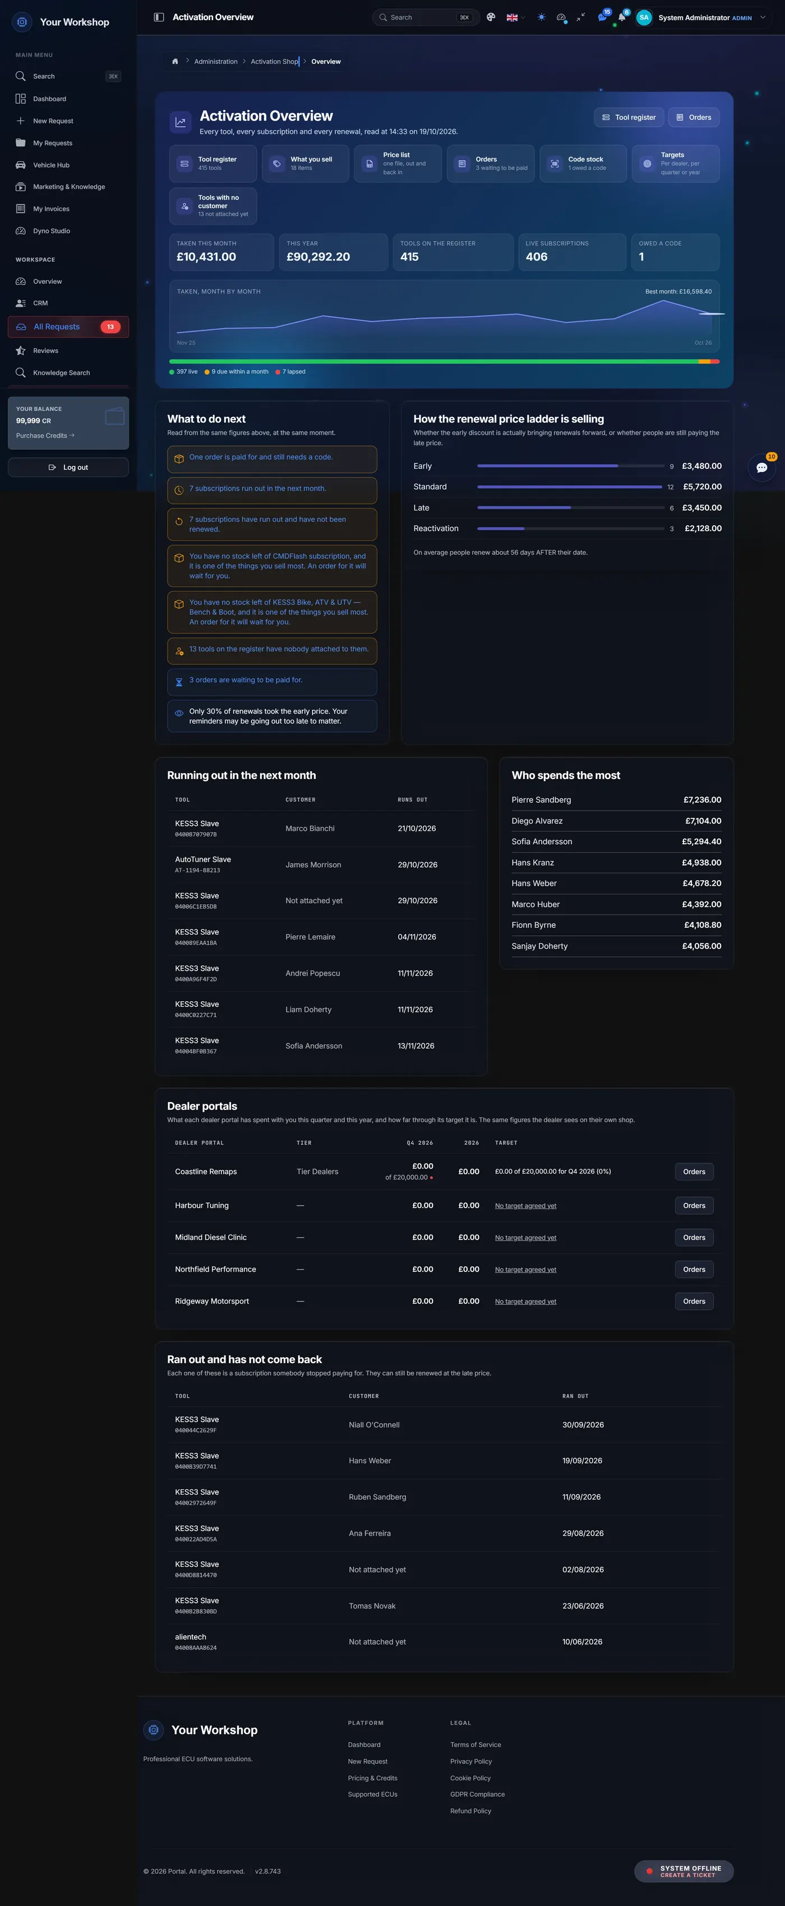The width and height of the screenshot is (785, 1906).
Task: Open notifications bell
Action: point(621,17)
